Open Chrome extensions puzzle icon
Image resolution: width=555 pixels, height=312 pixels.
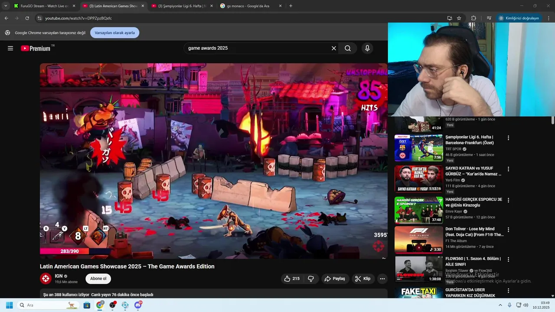click(473, 18)
